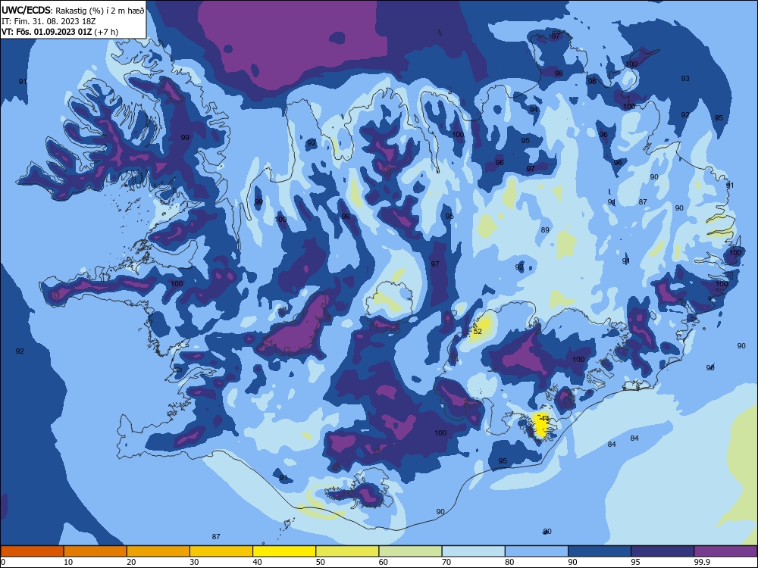The height and width of the screenshot is (568, 758).
Task: Click the map humidity value 89
Action: [x=545, y=230]
